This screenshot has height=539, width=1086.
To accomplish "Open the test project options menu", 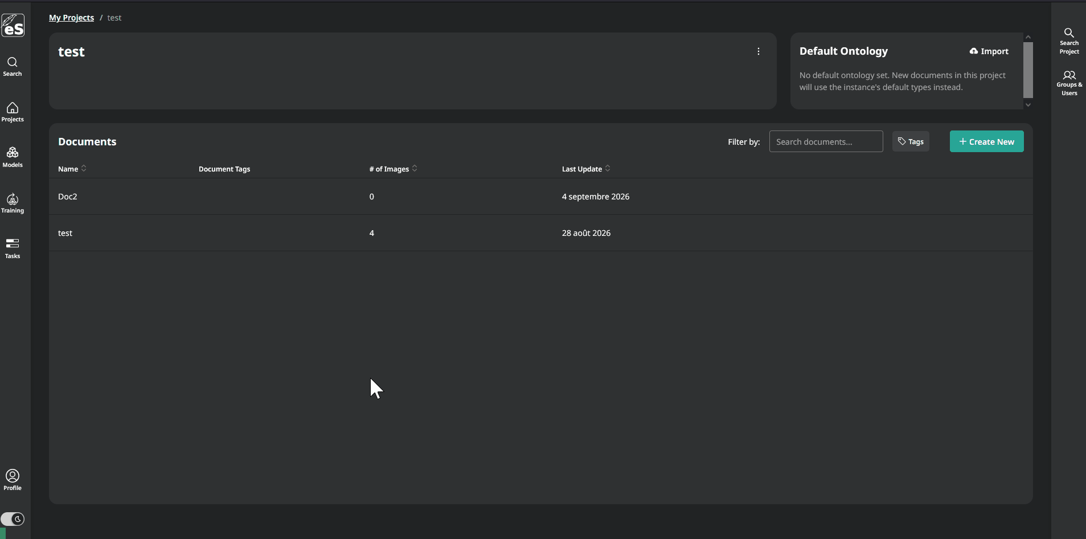I will pos(759,51).
